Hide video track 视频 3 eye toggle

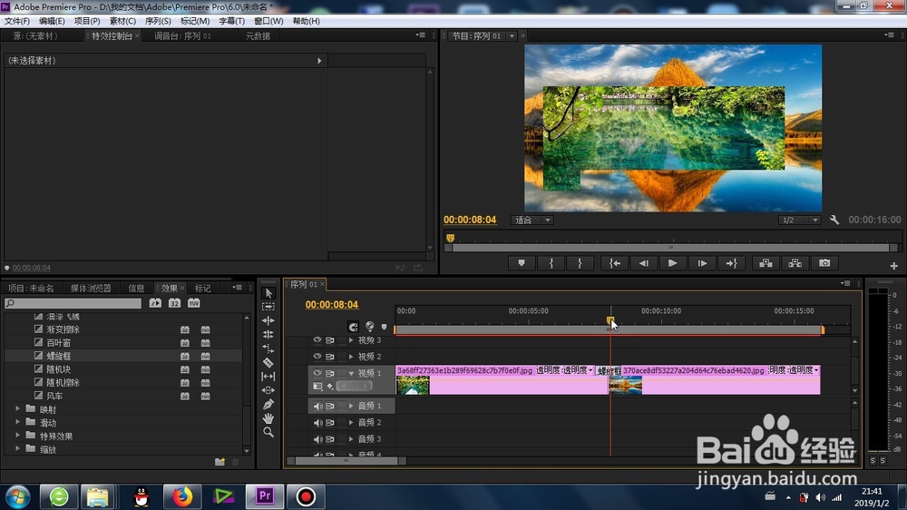point(317,340)
